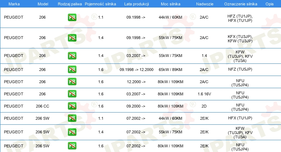Click the fuel icon in the 65kW / 89KM row

(x=72, y=70)
